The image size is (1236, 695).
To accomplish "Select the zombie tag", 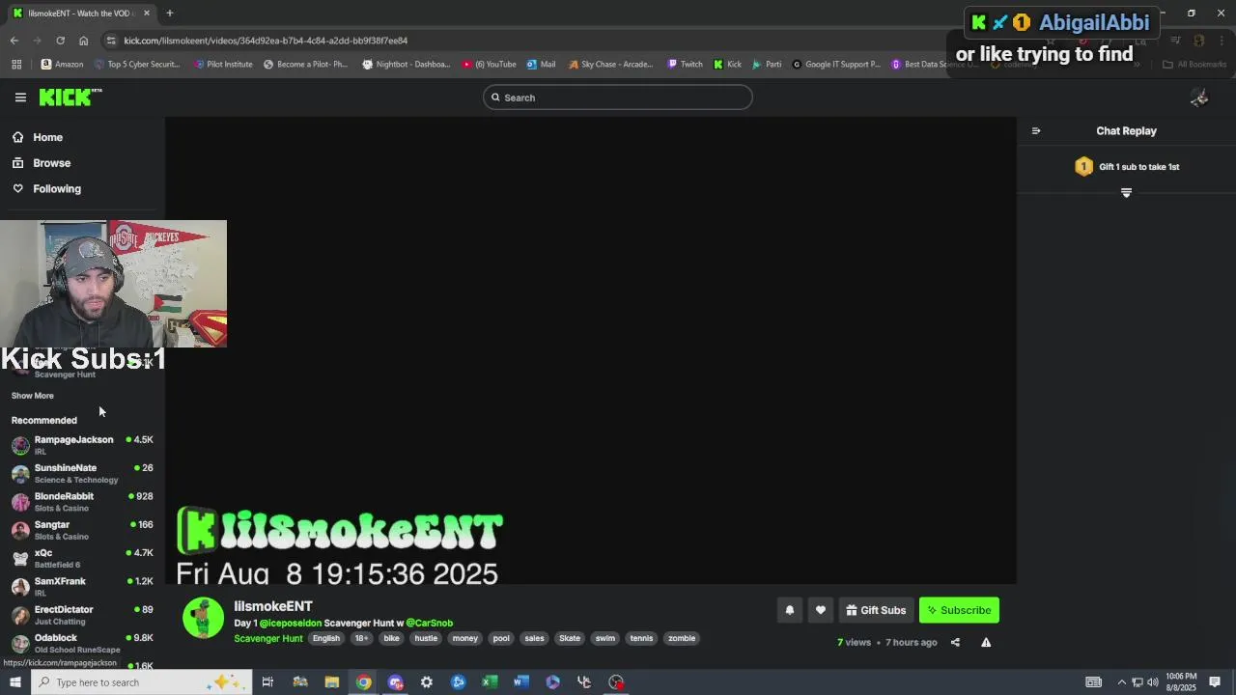I will coord(682,638).
